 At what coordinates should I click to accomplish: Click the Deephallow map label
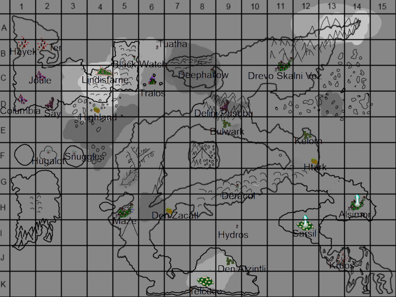[x=203, y=75]
